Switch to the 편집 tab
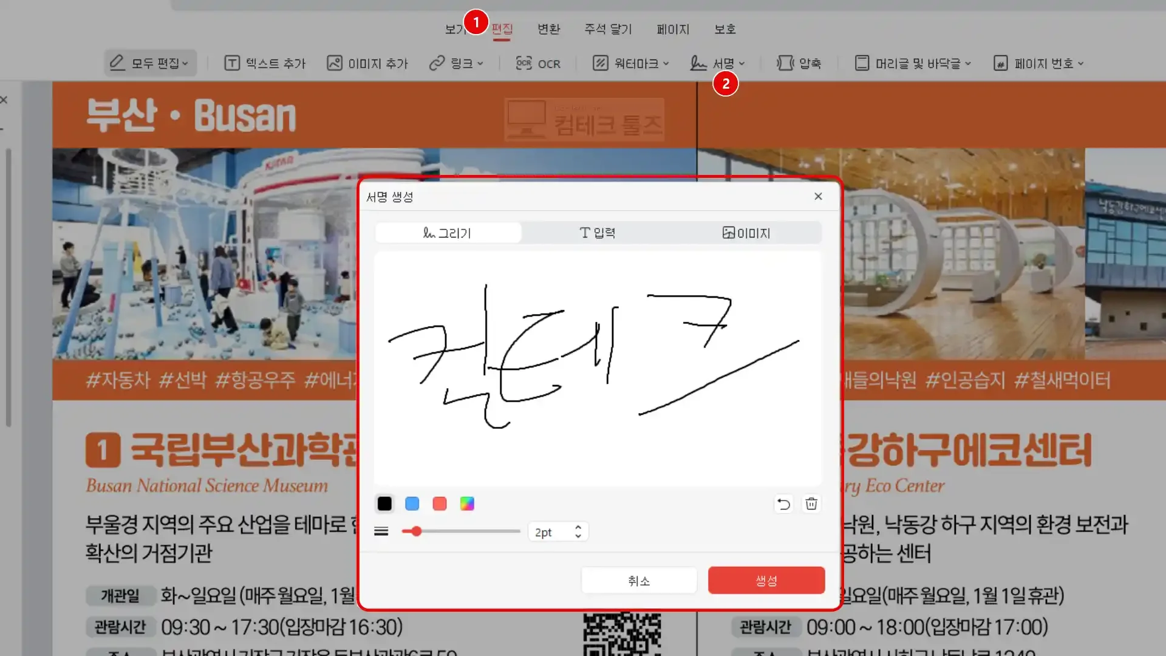Viewport: 1166px width, 656px height. pyautogui.click(x=502, y=29)
